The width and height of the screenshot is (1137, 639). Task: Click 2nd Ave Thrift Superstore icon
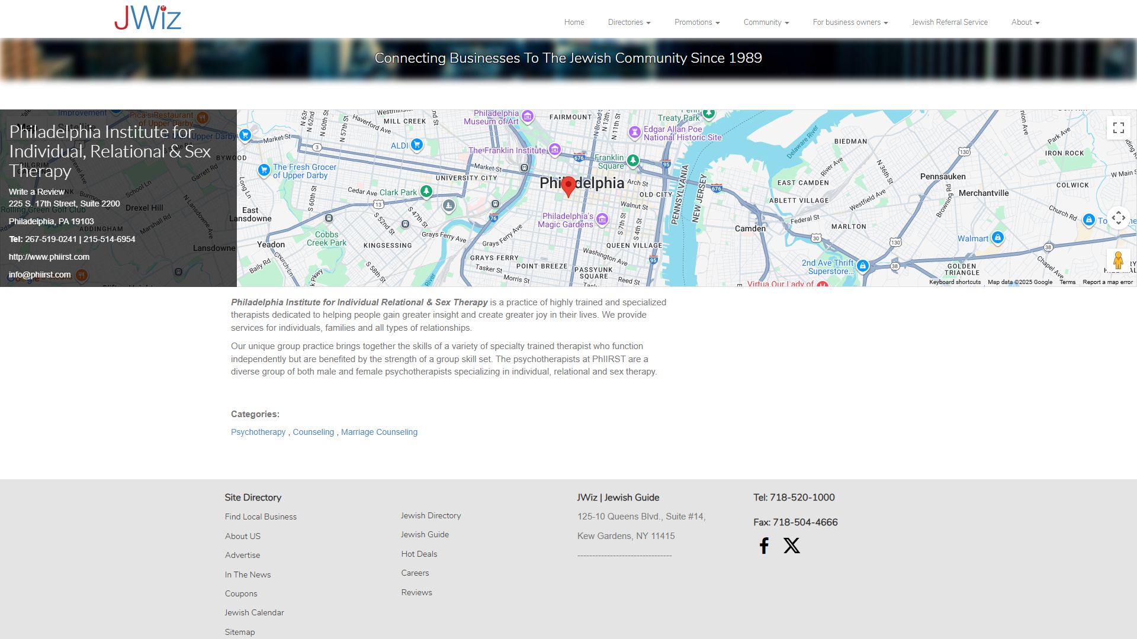pyautogui.click(x=863, y=265)
